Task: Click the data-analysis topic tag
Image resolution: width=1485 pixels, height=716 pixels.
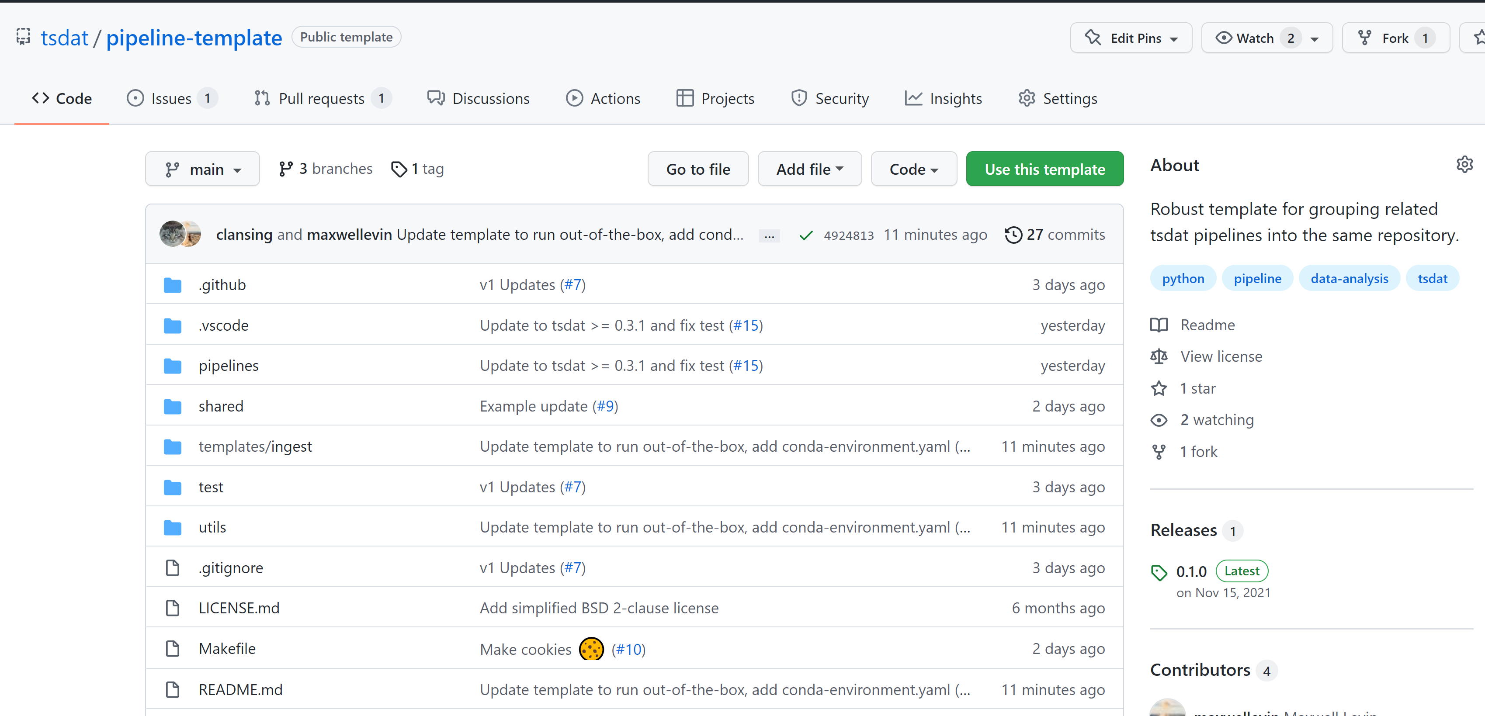Action: click(1349, 279)
